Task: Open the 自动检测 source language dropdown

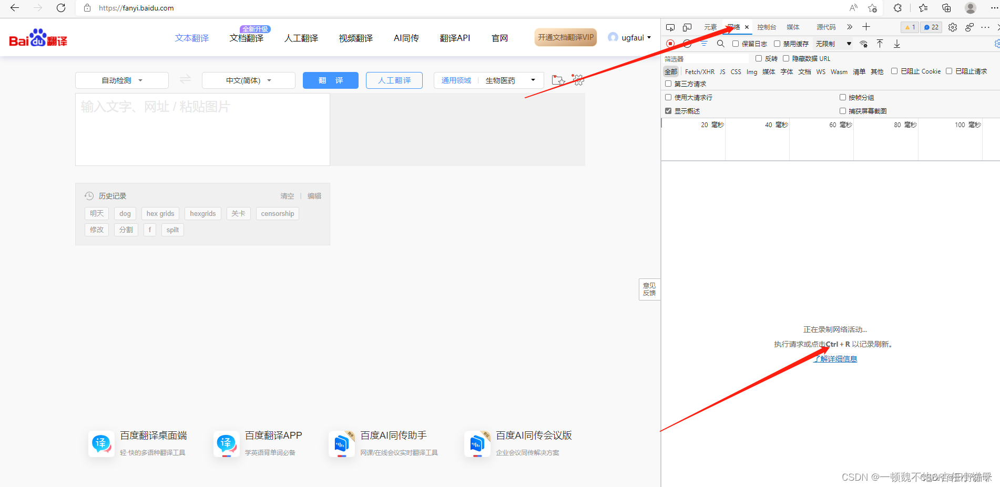Action: point(121,80)
